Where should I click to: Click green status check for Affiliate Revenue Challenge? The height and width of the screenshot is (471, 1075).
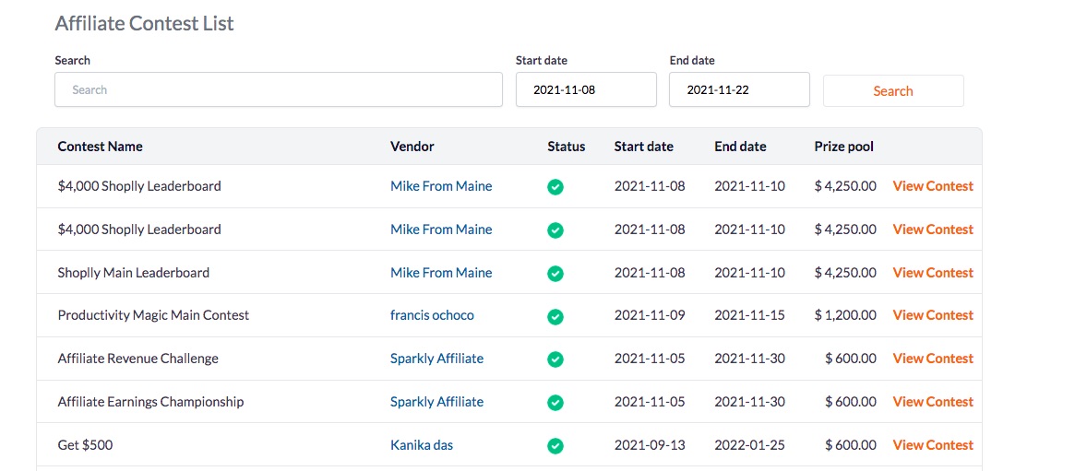point(555,359)
